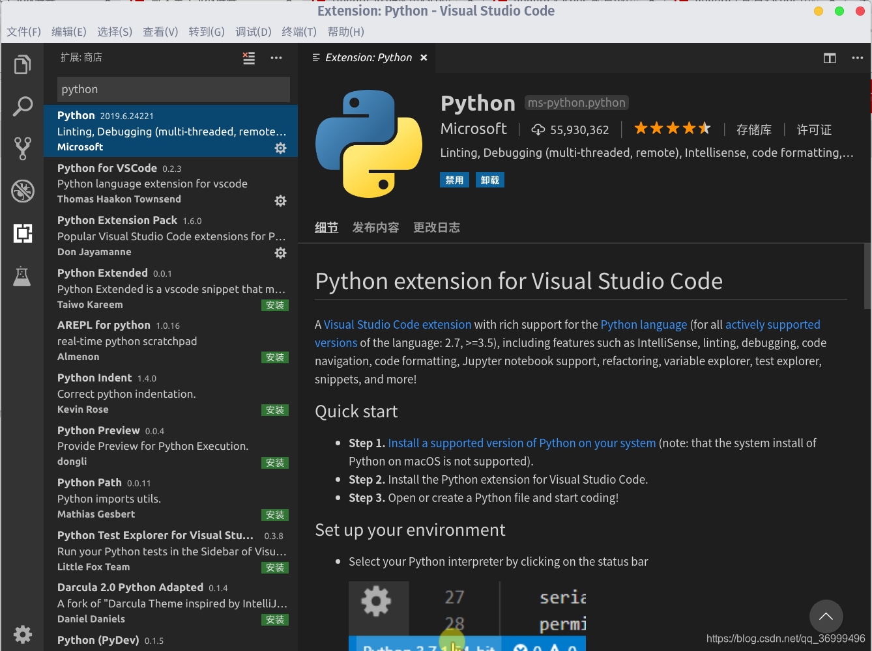Open the Visual Studio Code extension link

[x=398, y=325]
